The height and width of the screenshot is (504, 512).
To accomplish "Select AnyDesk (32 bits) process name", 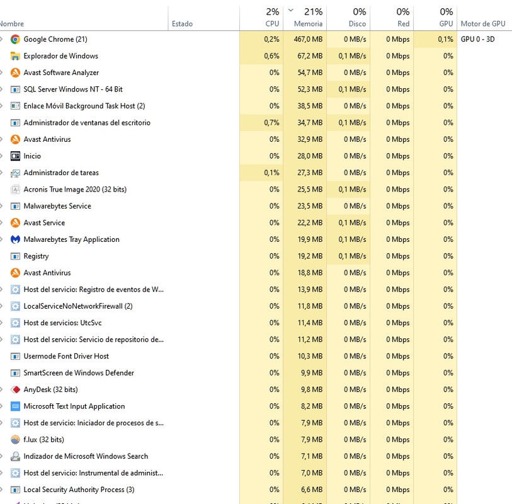I will [x=50, y=389].
